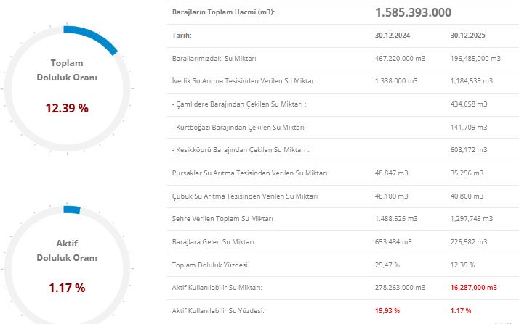This screenshot has height=324, width=519.
Task: Select the 30.12.2024 date column header
Action: pos(393,35)
